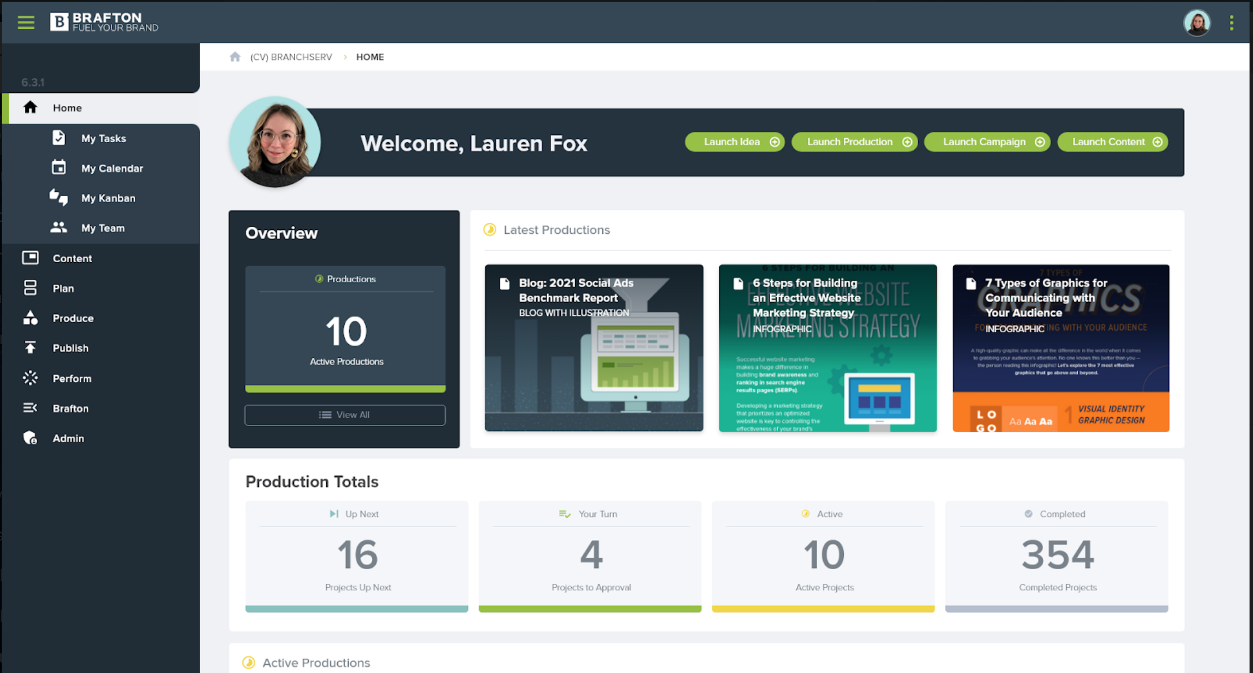Open the 7 Types of Graphics infographic
This screenshot has width=1253, height=673.
(x=1060, y=347)
